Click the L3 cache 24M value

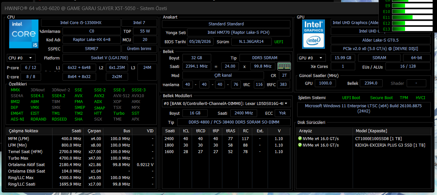(147, 72)
